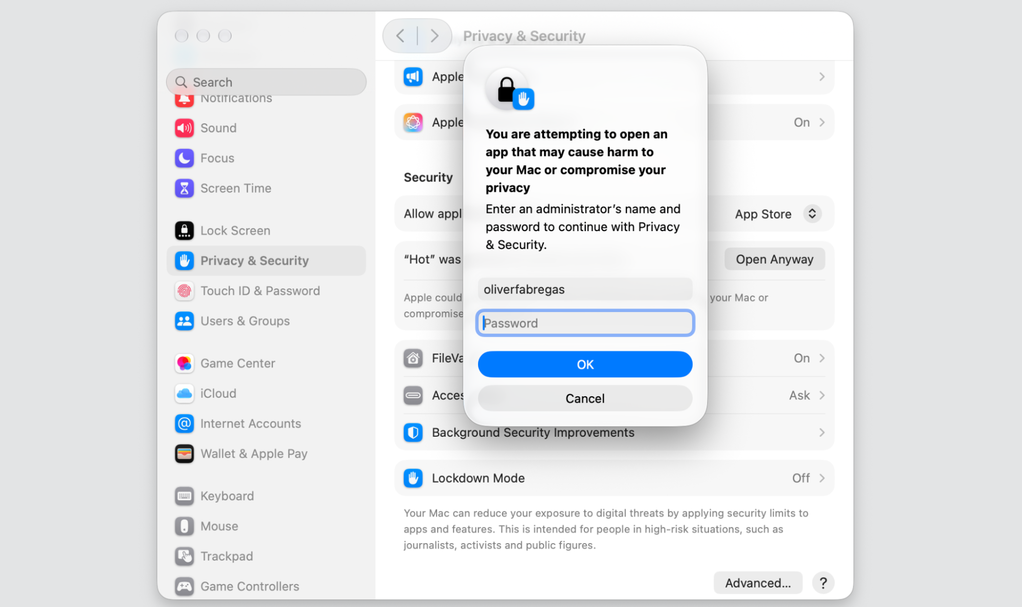
Task: Click the Apple Intelligence colorful icon
Action: pos(413,123)
